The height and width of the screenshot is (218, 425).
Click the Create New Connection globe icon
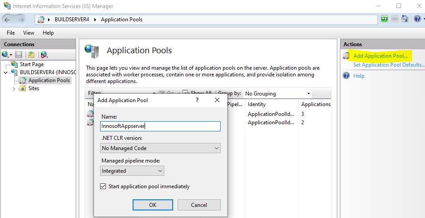pyautogui.click(x=6, y=55)
